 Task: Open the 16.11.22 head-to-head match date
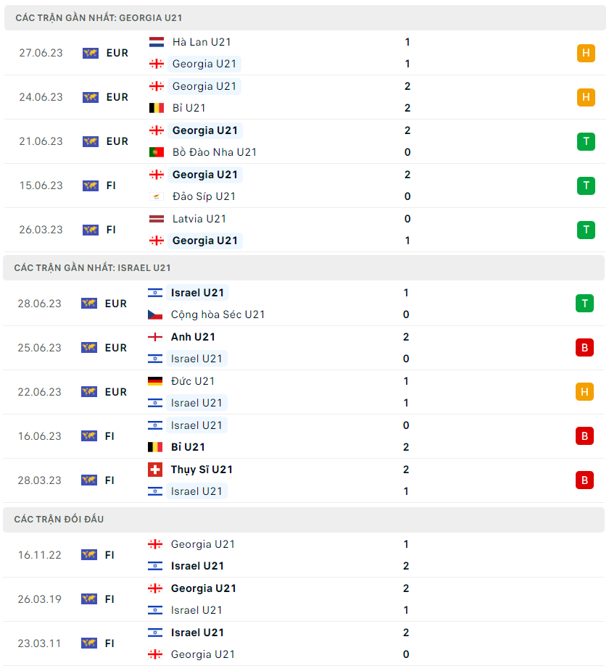[40, 555]
